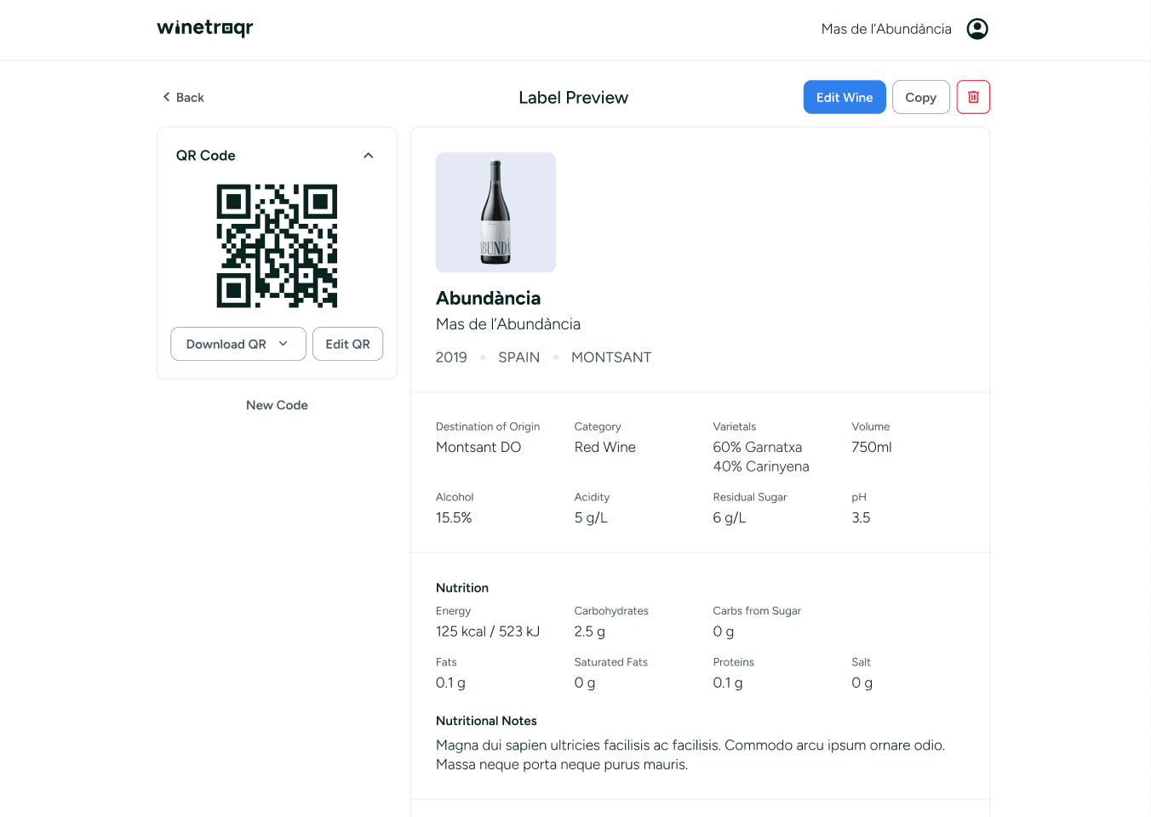
Task: Open the Mas de l'Abundància account name in header
Action: point(886,29)
